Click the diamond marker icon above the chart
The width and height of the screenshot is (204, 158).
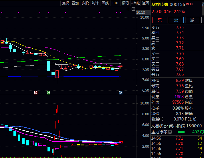tap(128, 9)
